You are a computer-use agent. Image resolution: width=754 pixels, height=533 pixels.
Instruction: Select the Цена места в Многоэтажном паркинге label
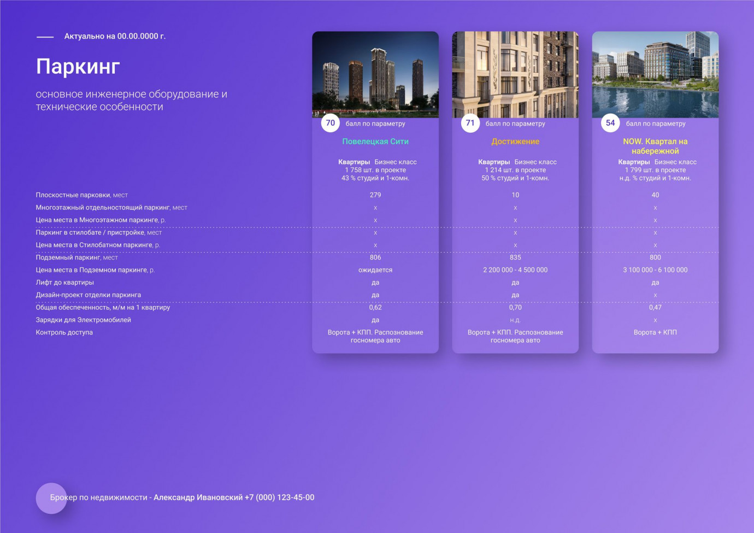[101, 220]
